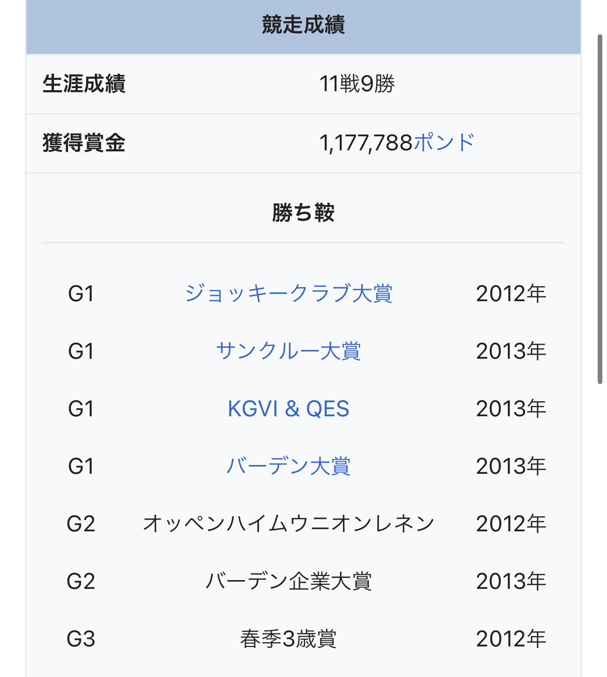Open the バーデン大賞 race link
Image resolution: width=607 pixels, height=677 pixels.
(x=288, y=466)
